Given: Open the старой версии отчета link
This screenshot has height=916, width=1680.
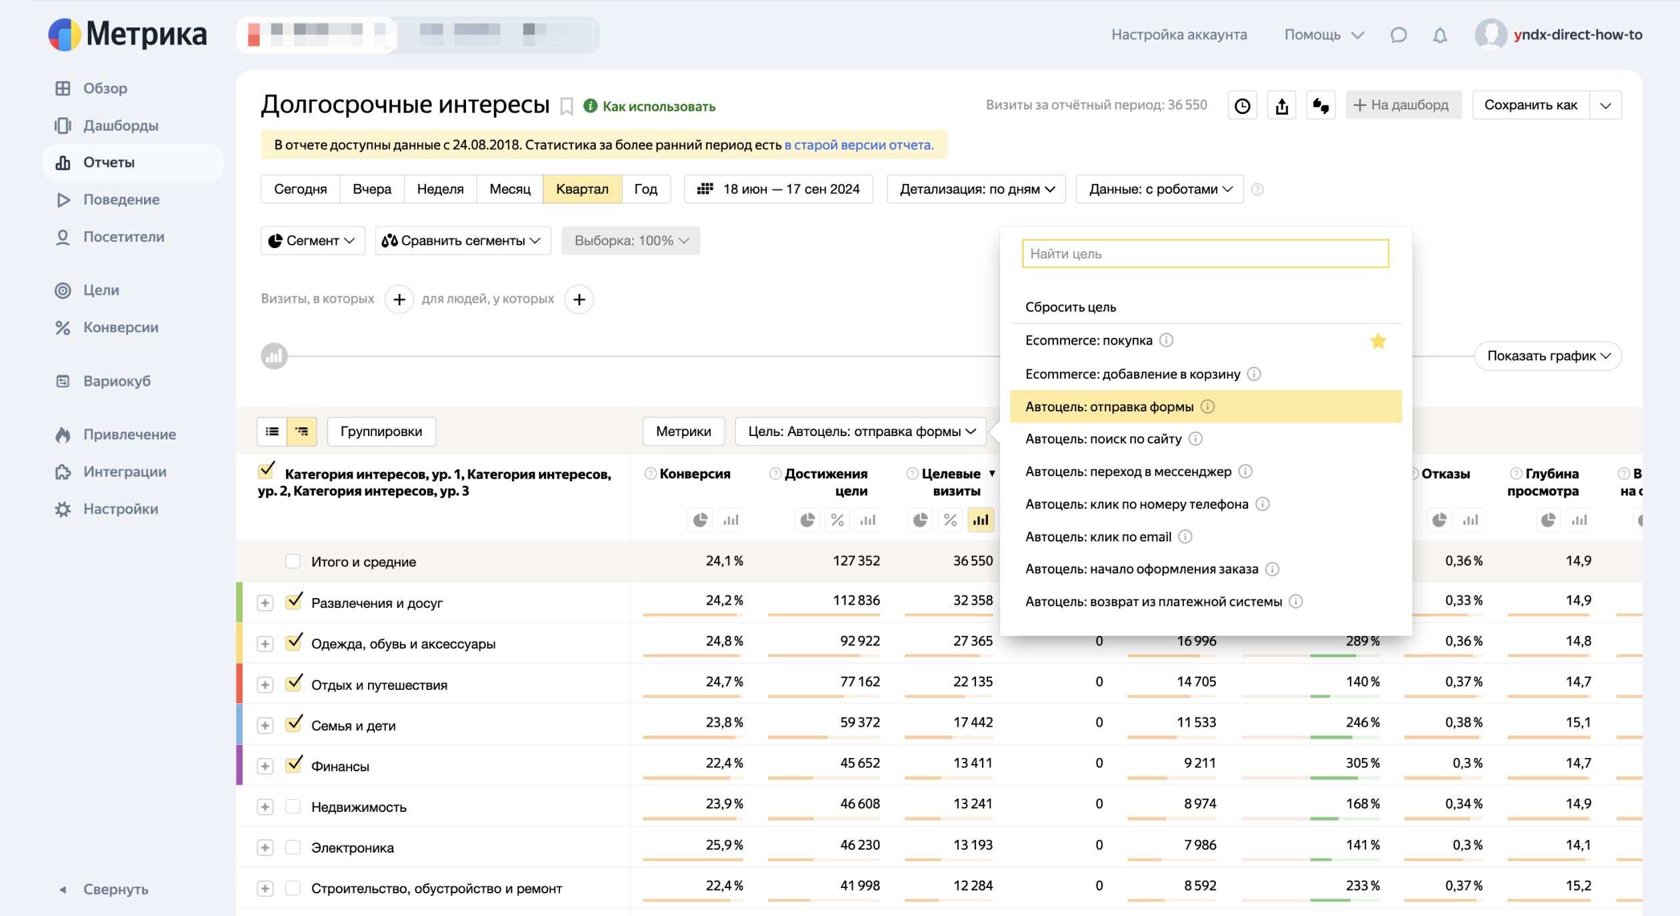Looking at the screenshot, I should [859, 145].
